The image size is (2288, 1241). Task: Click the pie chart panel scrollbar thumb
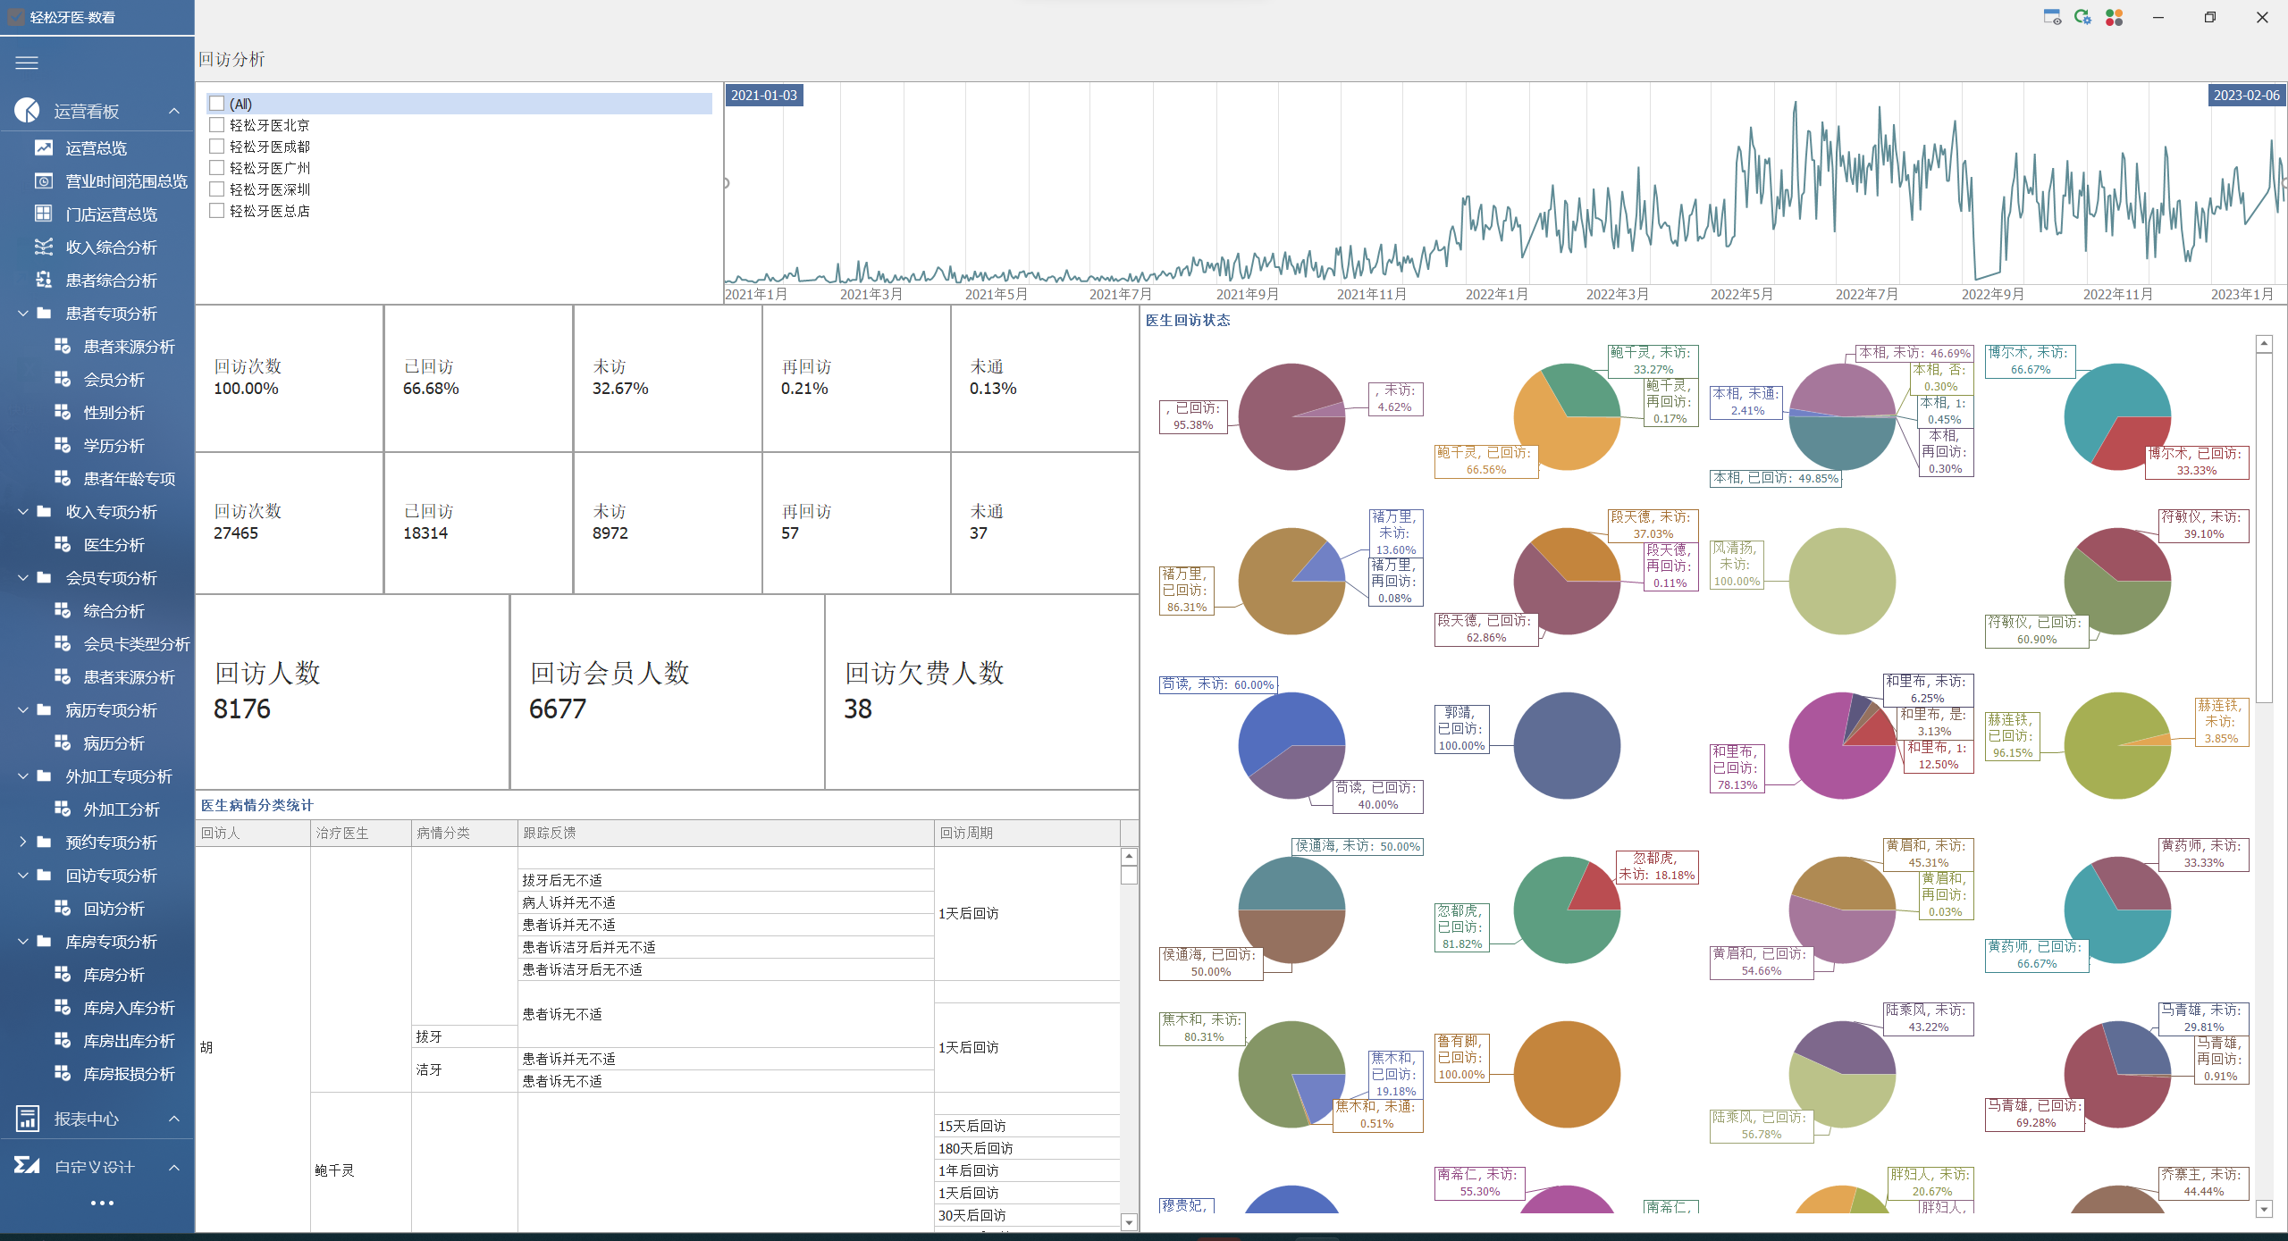point(2264,527)
